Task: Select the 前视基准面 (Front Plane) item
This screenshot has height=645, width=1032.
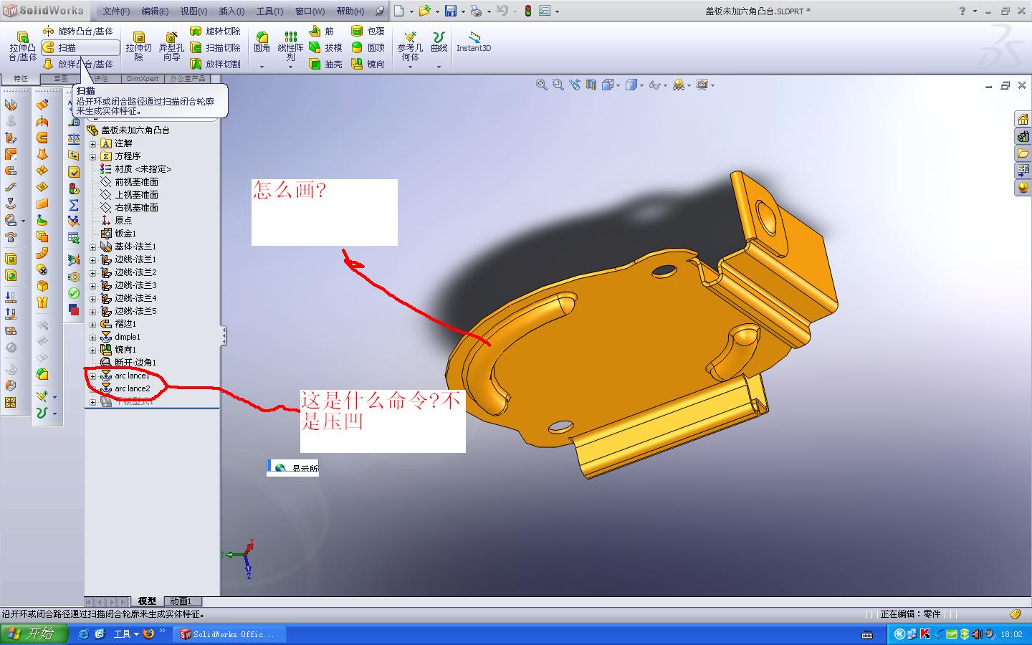Action: click(130, 182)
